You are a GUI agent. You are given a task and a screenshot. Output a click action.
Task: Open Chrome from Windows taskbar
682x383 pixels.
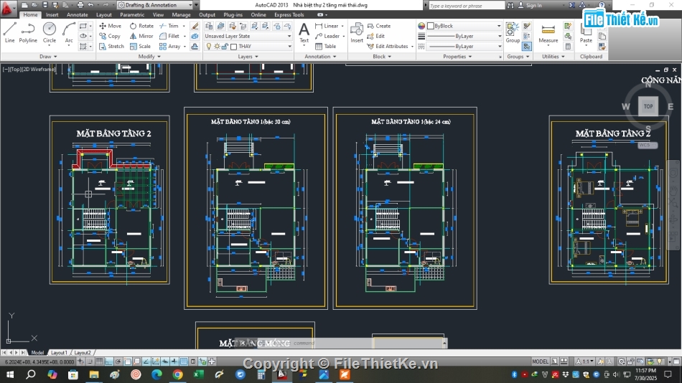tap(177, 374)
